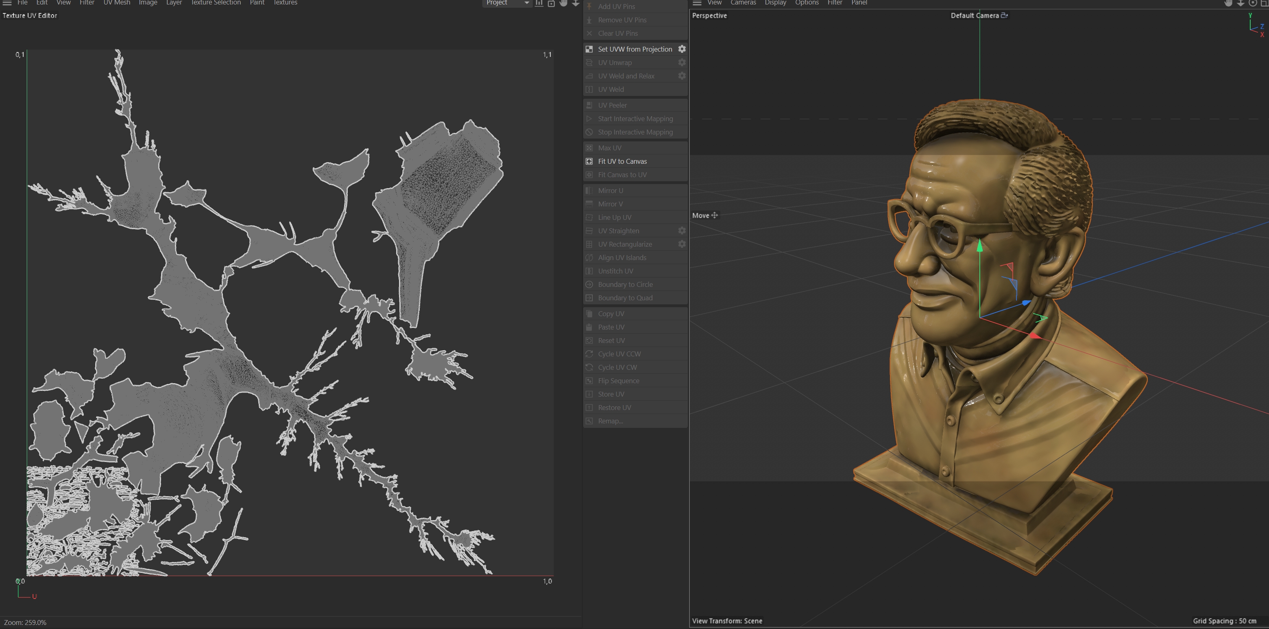Open Set UVW from Projection settings gear

[x=682, y=49]
